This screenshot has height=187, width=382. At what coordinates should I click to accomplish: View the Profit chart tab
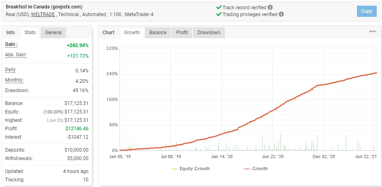[182, 33]
